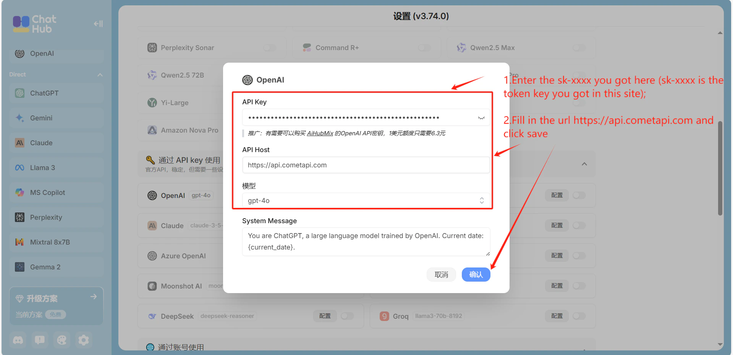This screenshot has height=355, width=733.
Task: Click the system message resize handle
Action: coord(488,254)
